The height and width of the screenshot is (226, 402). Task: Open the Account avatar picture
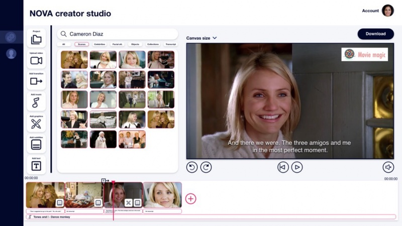pyautogui.click(x=387, y=11)
